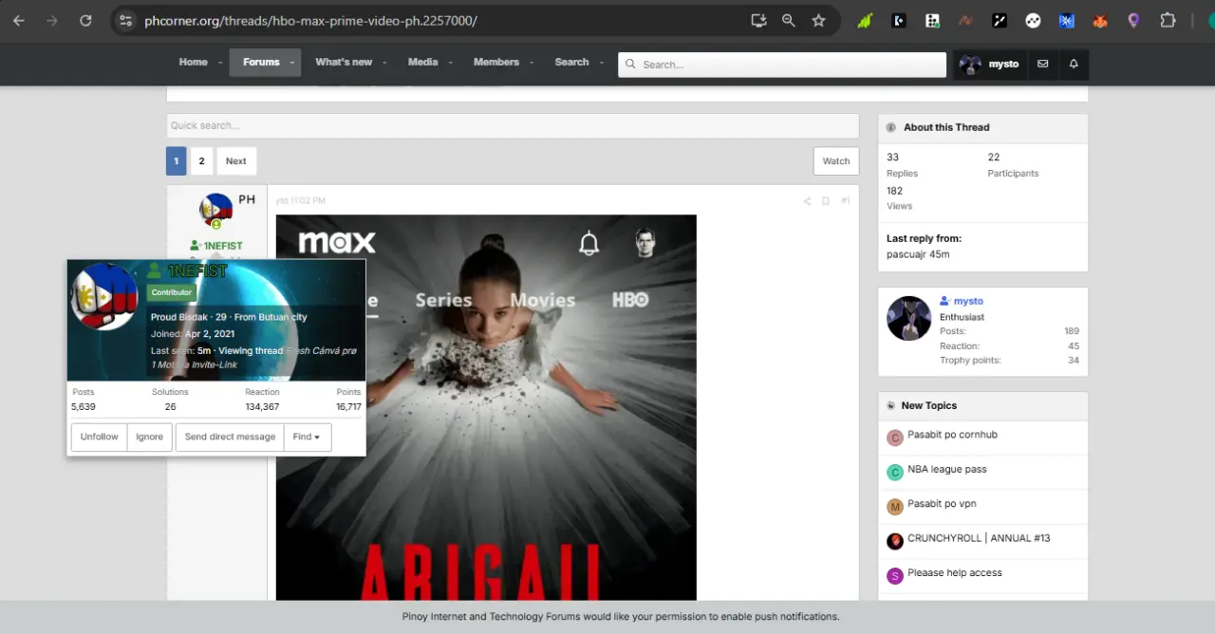Expand dropdown arrow next to Members
Image resolution: width=1215 pixels, height=634 pixels.
(x=532, y=63)
